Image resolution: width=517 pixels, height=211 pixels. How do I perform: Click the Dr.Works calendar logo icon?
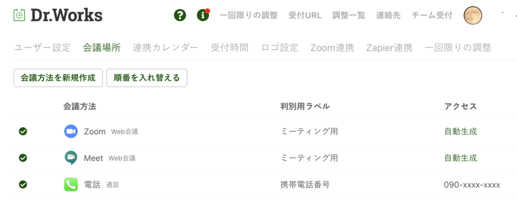(20, 15)
